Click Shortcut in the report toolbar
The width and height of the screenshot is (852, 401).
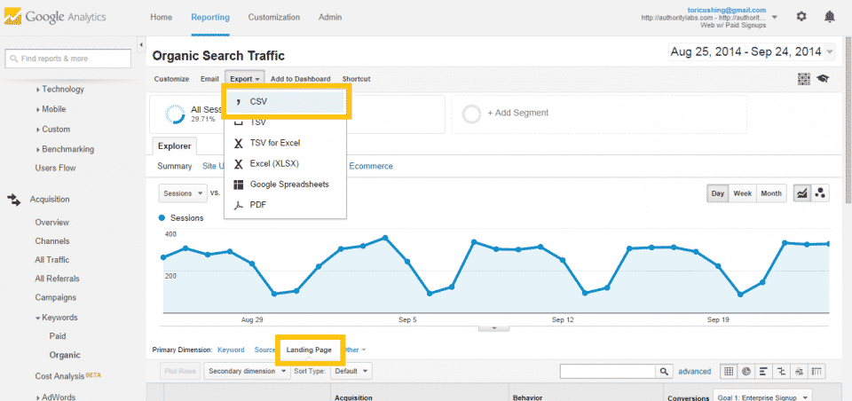(356, 79)
